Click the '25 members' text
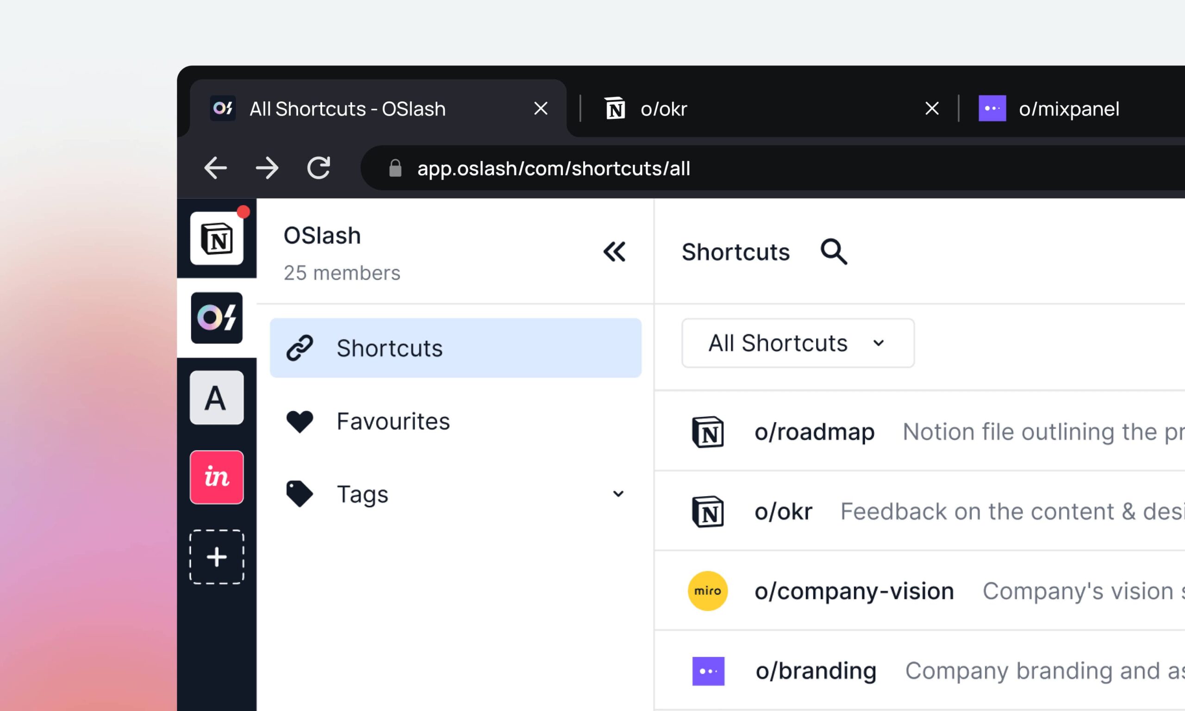This screenshot has width=1185, height=711. coord(342,273)
